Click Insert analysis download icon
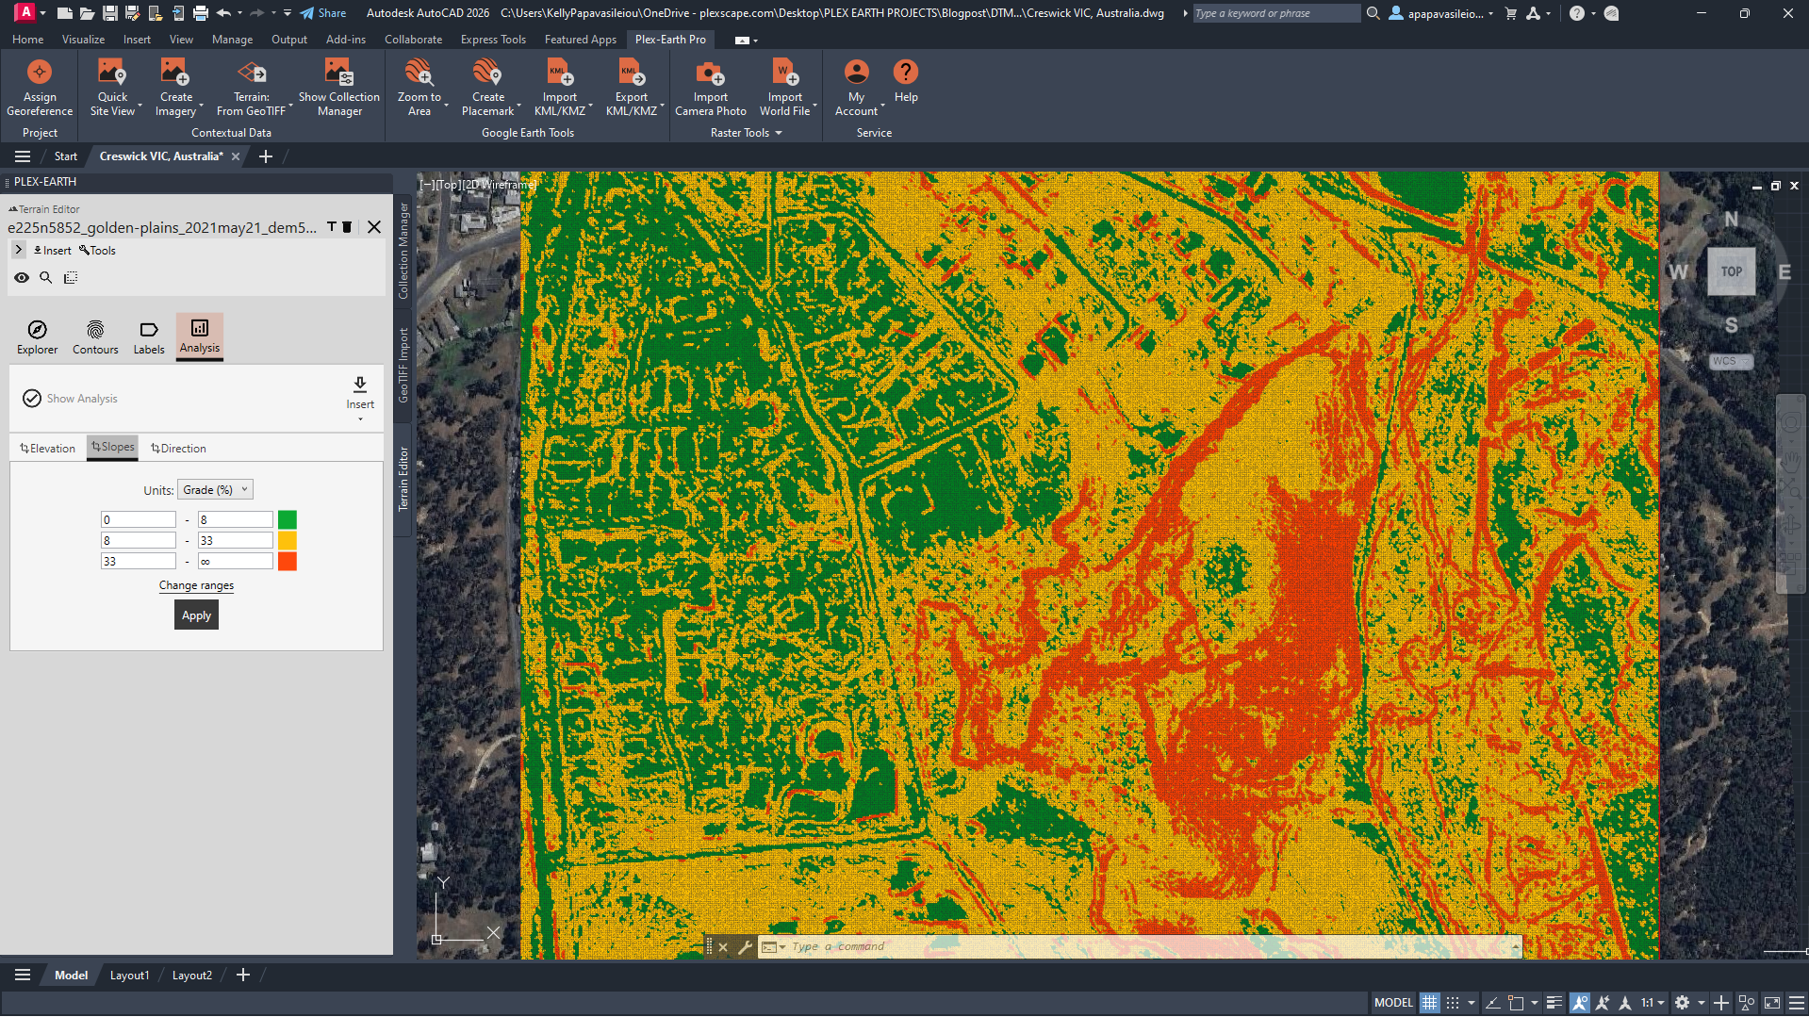 pyautogui.click(x=360, y=385)
